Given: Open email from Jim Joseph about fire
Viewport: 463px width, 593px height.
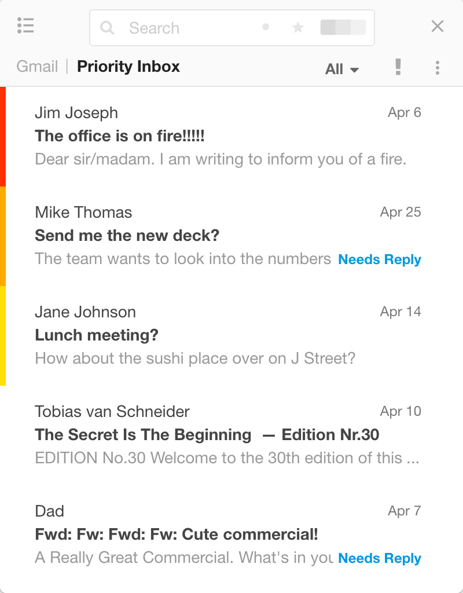Looking at the screenshot, I should pyautogui.click(x=228, y=136).
